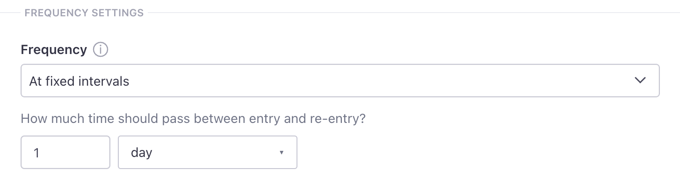This screenshot has height=190, width=680.
Task: Click the info icon next to Frequency
Action: (101, 50)
